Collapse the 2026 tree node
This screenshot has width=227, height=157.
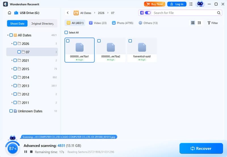(12, 44)
